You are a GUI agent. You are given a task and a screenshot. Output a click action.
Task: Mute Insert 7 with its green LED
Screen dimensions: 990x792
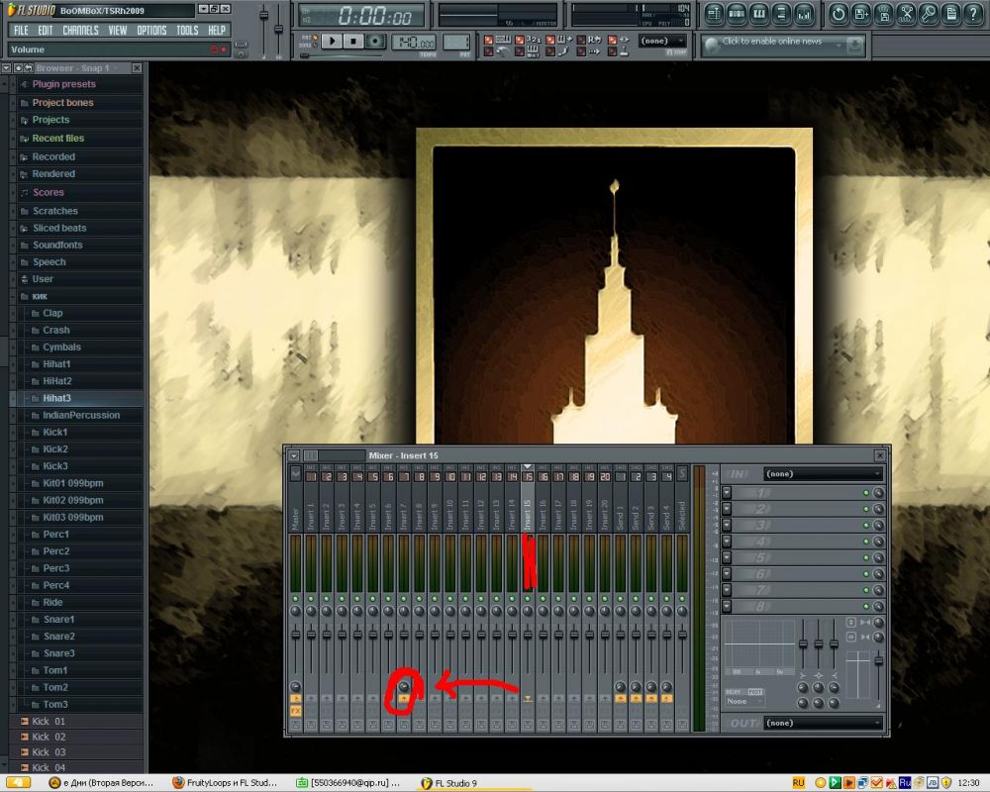pos(404,598)
